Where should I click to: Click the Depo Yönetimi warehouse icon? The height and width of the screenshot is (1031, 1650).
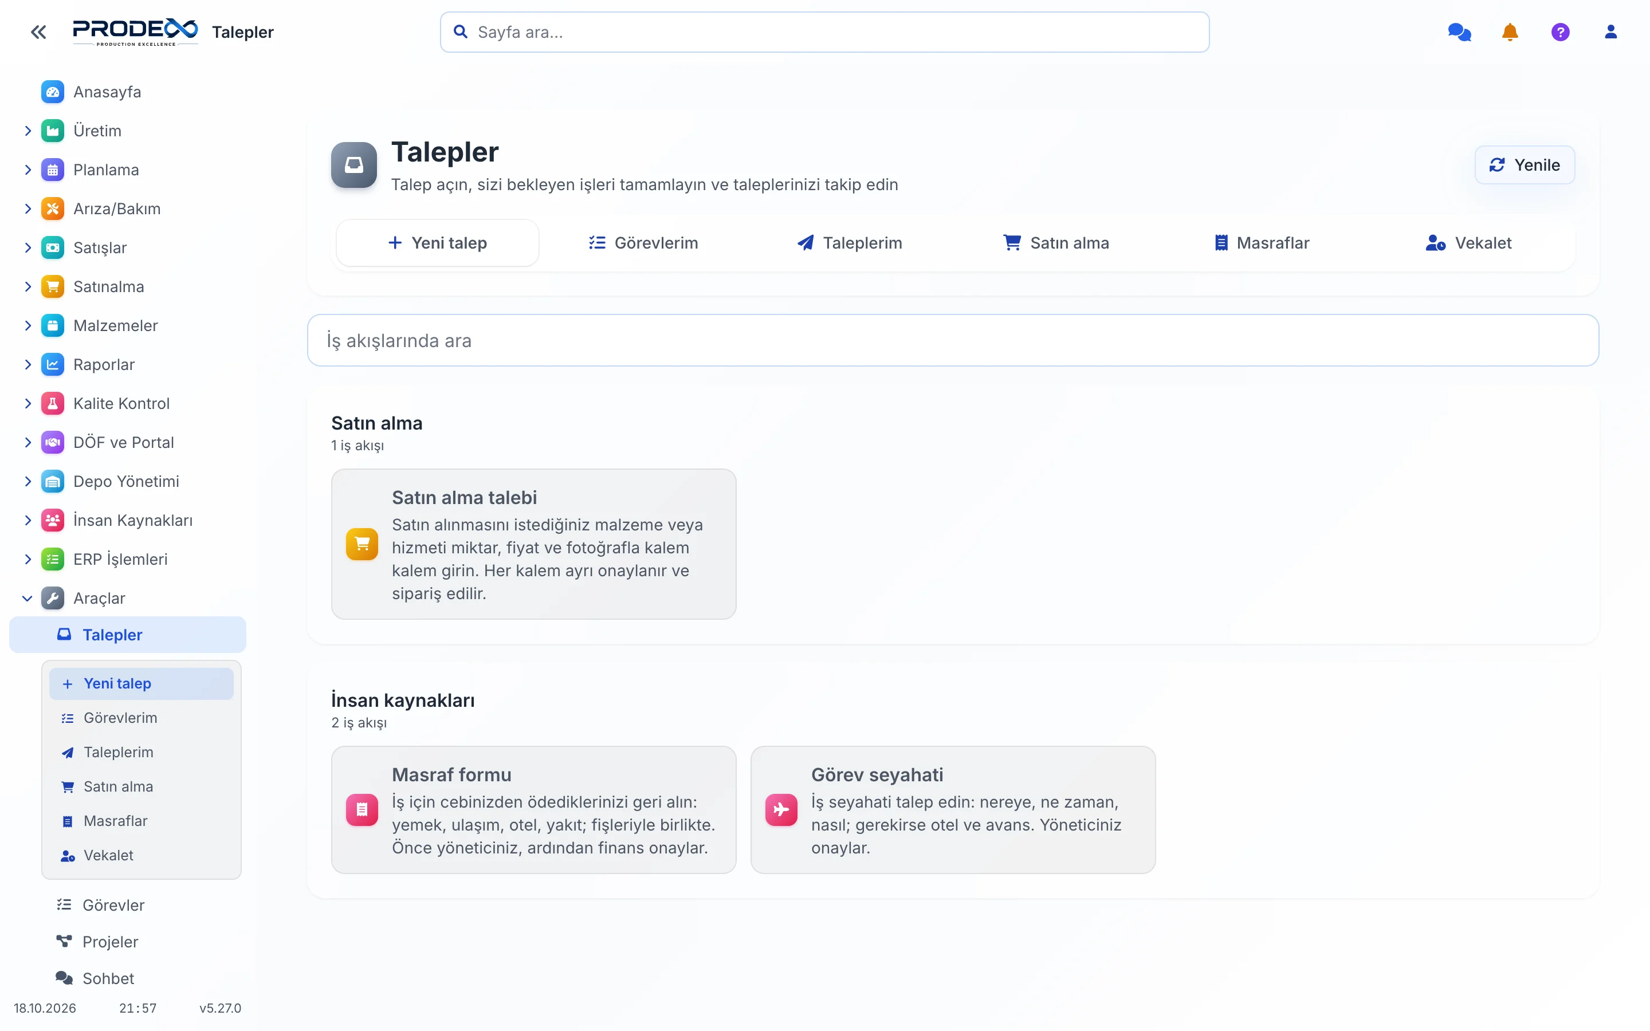click(53, 481)
